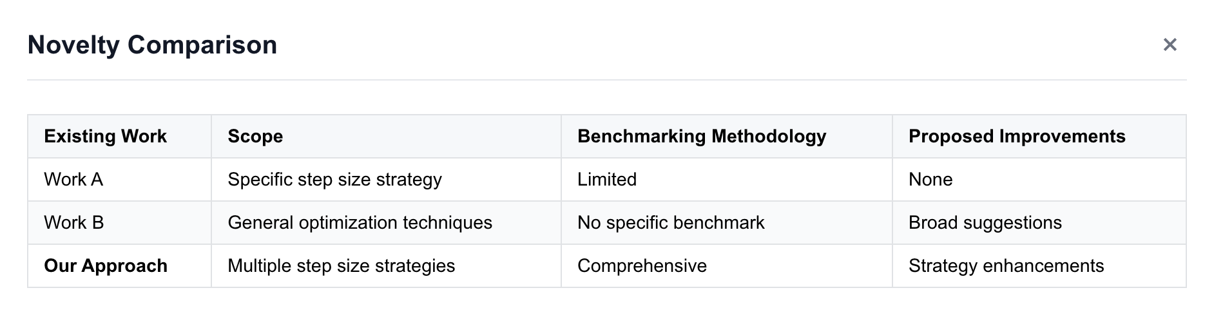Screen dimensions: 1214x317
Task: Click the Comprehensive methodology cell
Action: (x=642, y=266)
